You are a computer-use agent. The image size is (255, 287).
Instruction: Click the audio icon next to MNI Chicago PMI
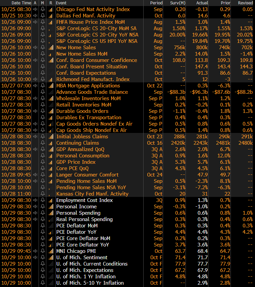click(x=35, y=251)
